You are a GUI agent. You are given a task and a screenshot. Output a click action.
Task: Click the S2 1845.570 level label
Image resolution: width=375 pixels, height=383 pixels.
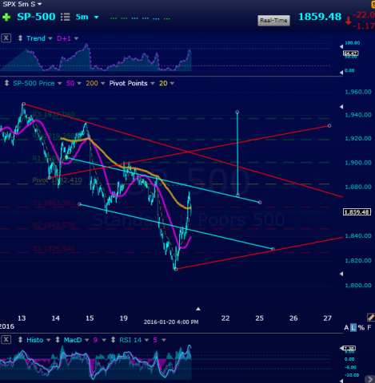[x=54, y=225]
